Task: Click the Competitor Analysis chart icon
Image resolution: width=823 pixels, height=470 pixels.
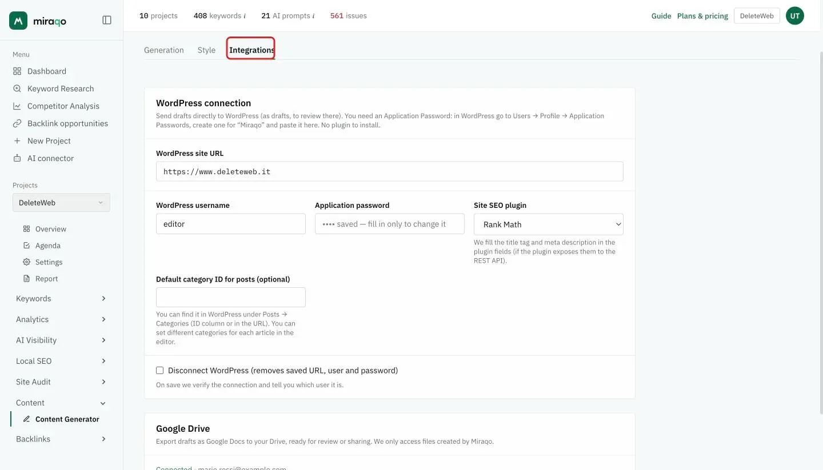Action: (17, 106)
